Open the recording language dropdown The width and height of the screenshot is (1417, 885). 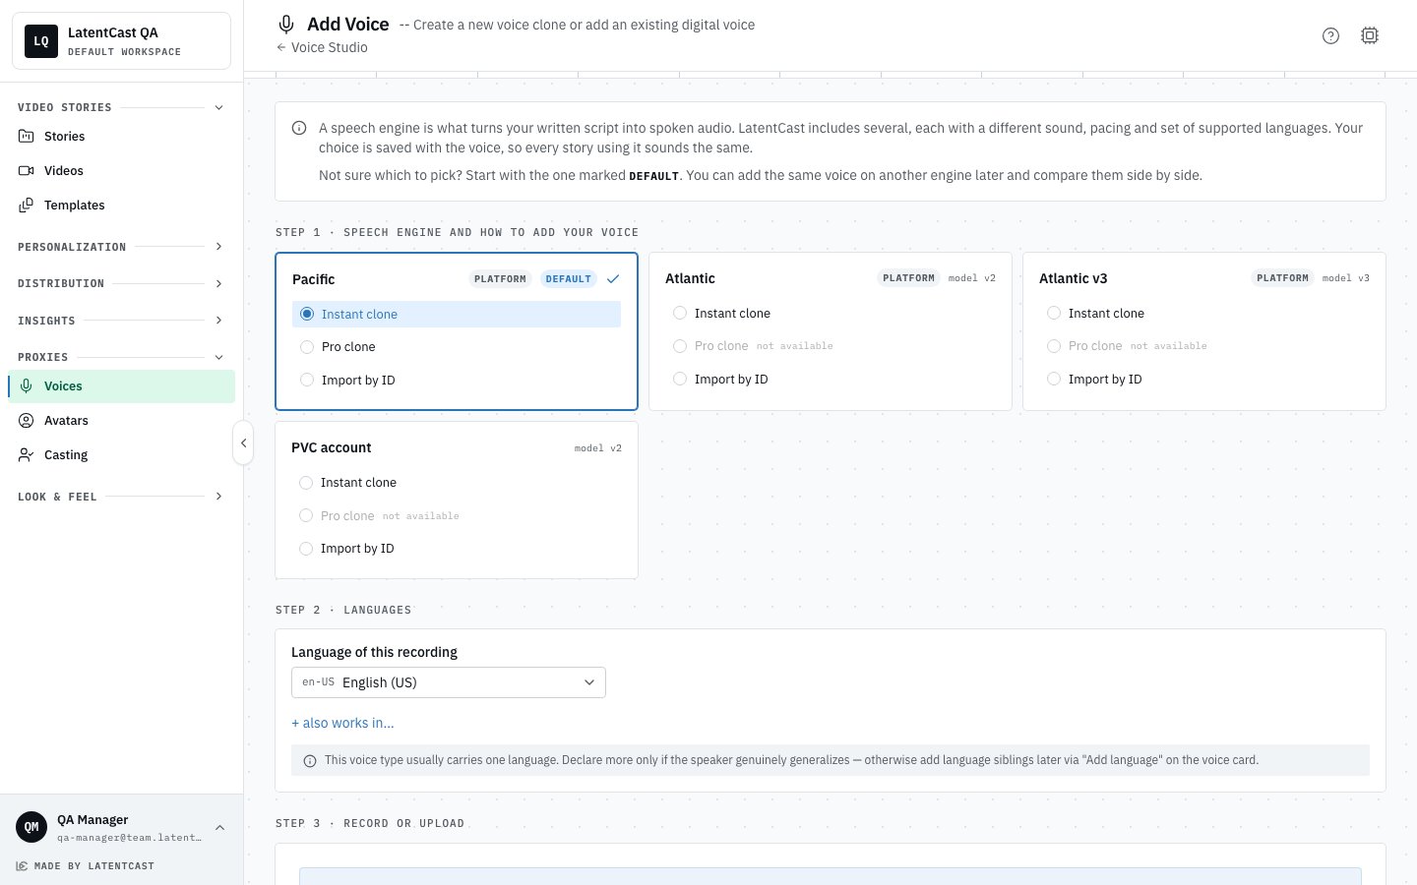449,682
